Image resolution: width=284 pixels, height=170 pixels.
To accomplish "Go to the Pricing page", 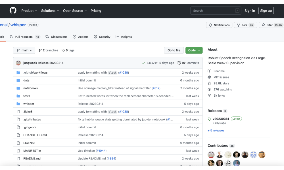I will coord(96,11).
